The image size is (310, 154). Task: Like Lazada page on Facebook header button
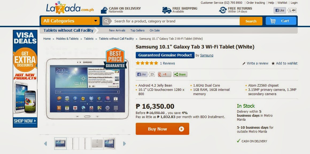280,10
